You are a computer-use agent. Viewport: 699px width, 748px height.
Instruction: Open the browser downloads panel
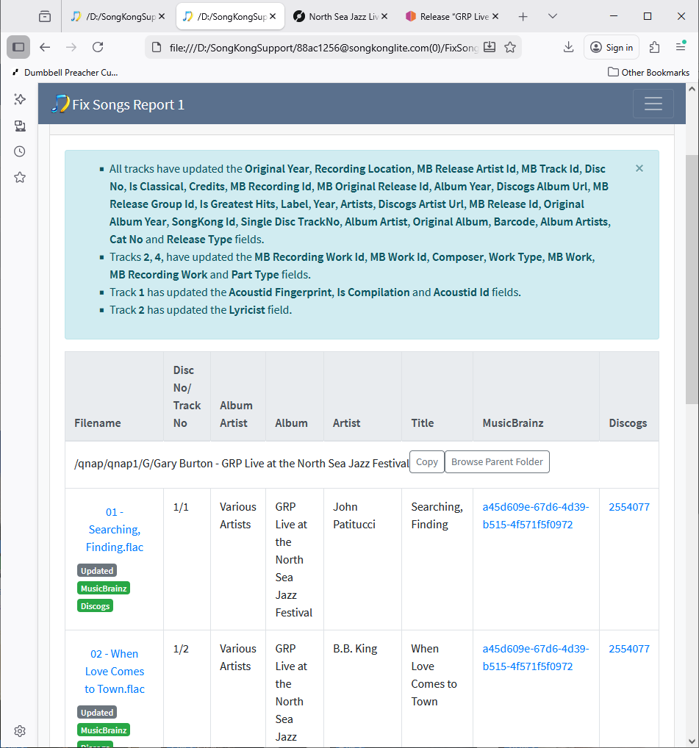coord(568,47)
